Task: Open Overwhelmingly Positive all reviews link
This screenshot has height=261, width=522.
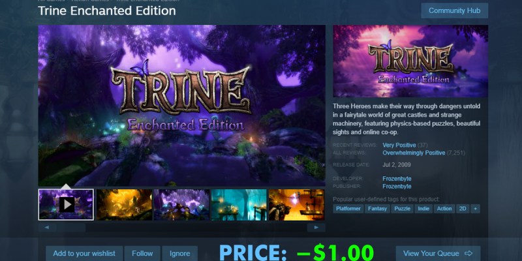Action: coord(414,153)
